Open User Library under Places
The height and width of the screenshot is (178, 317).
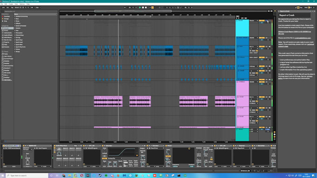point(7,56)
